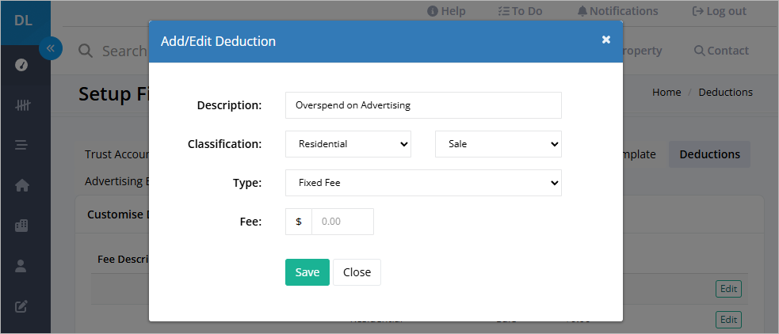The width and height of the screenshot is (779, 334).
Task: Click the edit pencil sidebar icon
Action: coord(21,307)
